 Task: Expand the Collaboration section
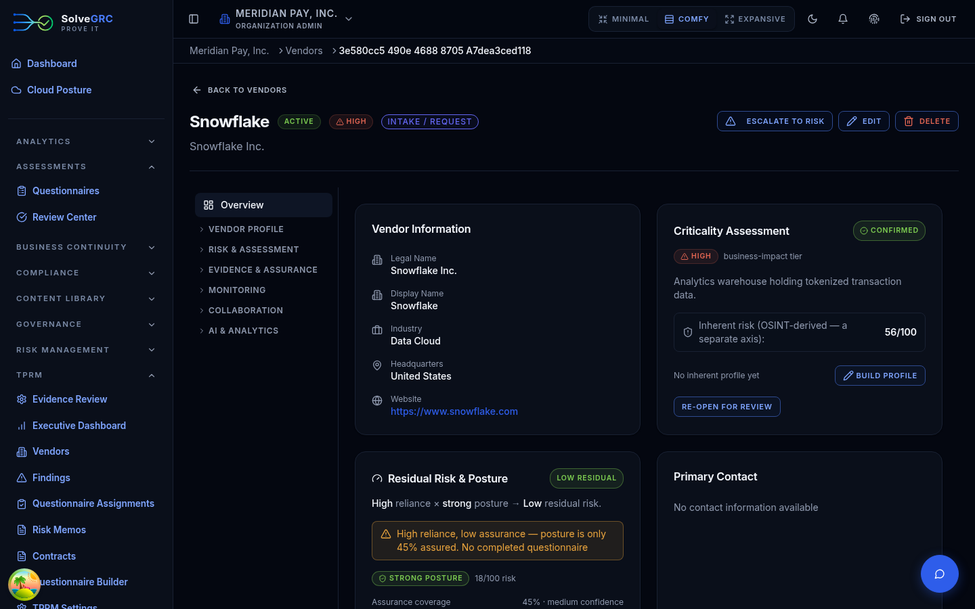coord(263,311)
